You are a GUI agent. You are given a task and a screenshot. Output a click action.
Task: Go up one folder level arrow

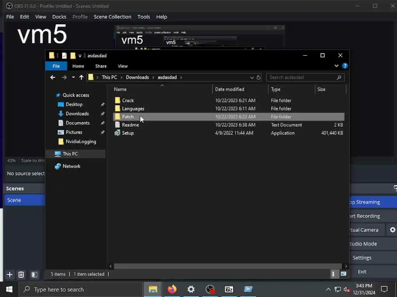tap(81, 77)
